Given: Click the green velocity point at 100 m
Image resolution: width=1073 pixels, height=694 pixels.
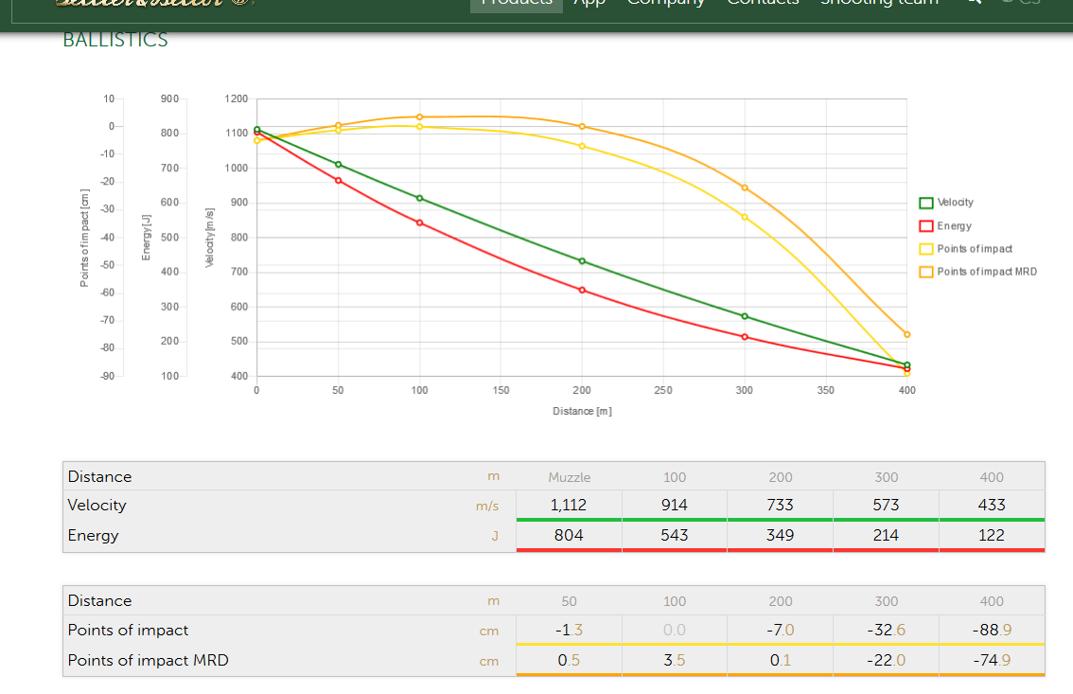Looking at the screenshot, I should (419, 198).
